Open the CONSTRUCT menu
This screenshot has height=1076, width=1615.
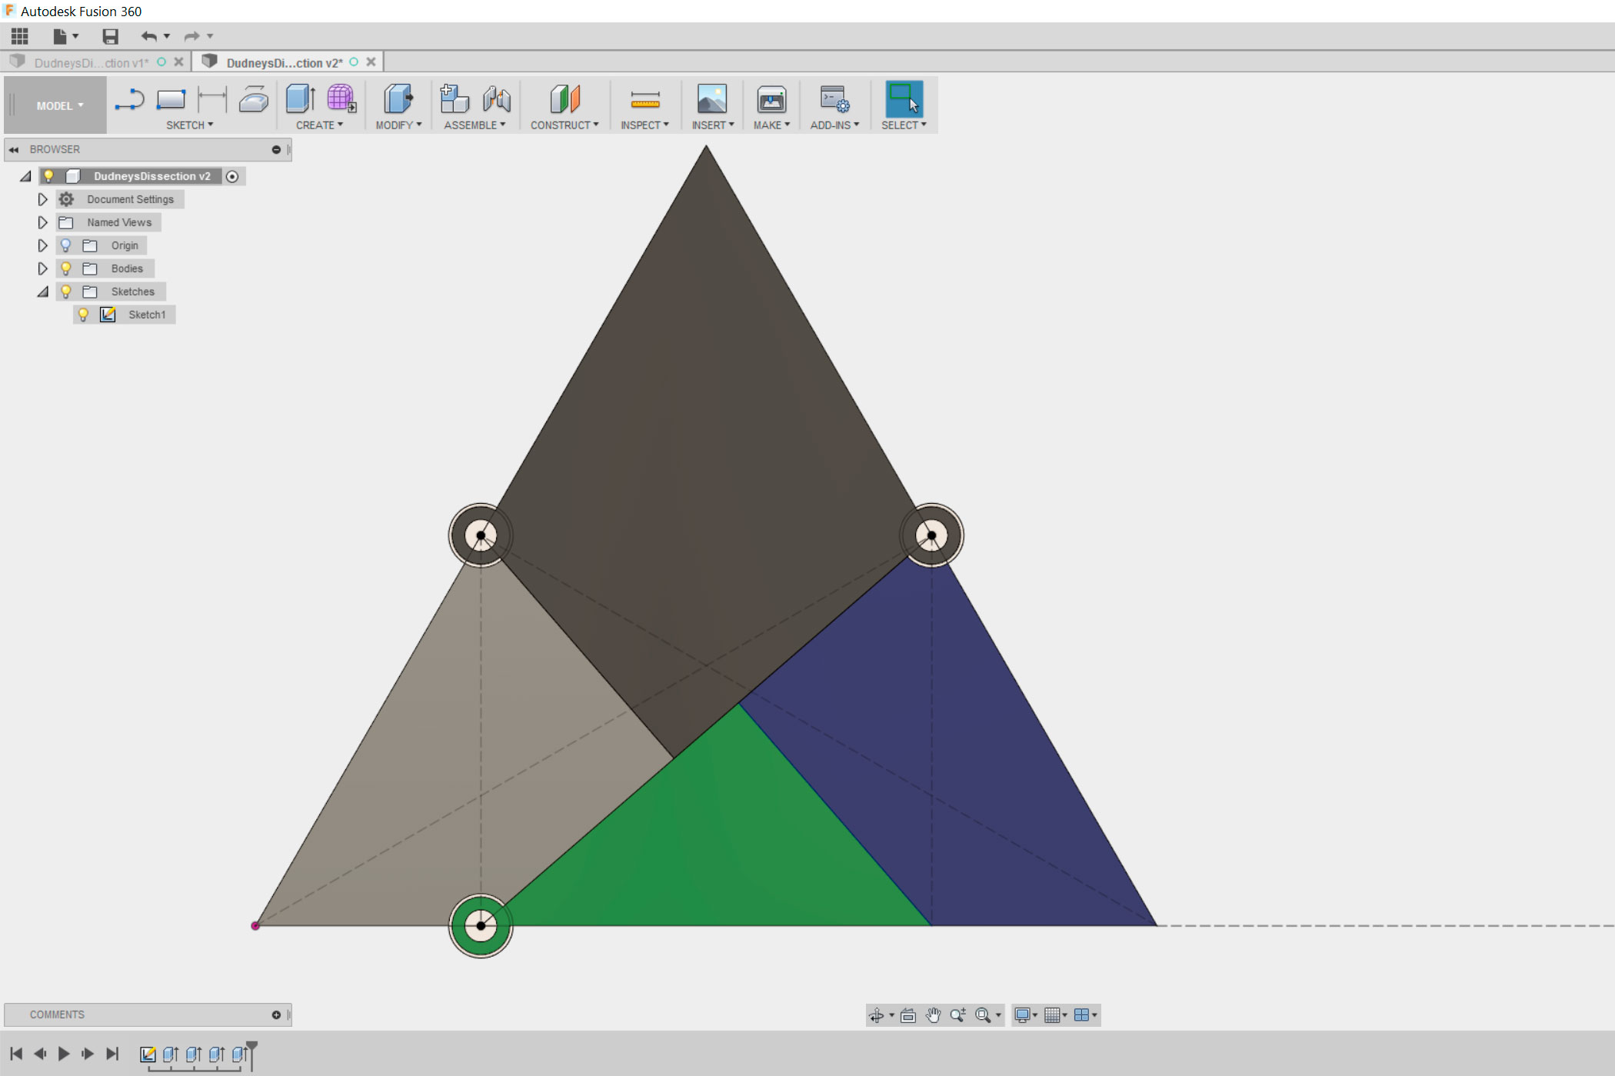(564, 125)
